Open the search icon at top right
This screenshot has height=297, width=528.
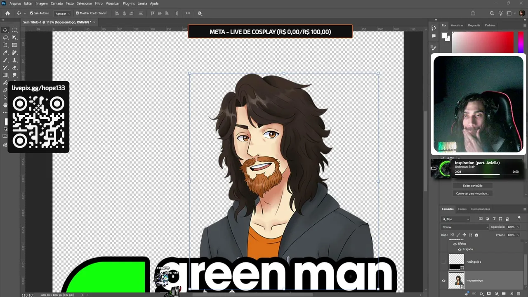pos(492,13)
